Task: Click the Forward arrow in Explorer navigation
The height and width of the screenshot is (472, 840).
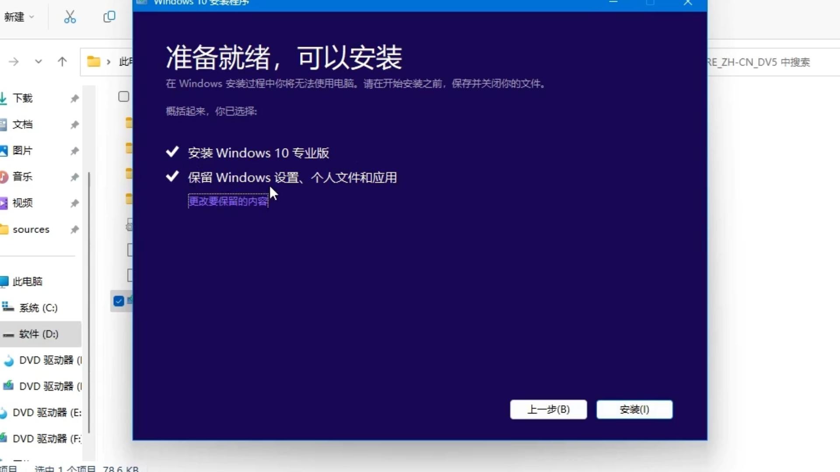Action: (14, 62)
